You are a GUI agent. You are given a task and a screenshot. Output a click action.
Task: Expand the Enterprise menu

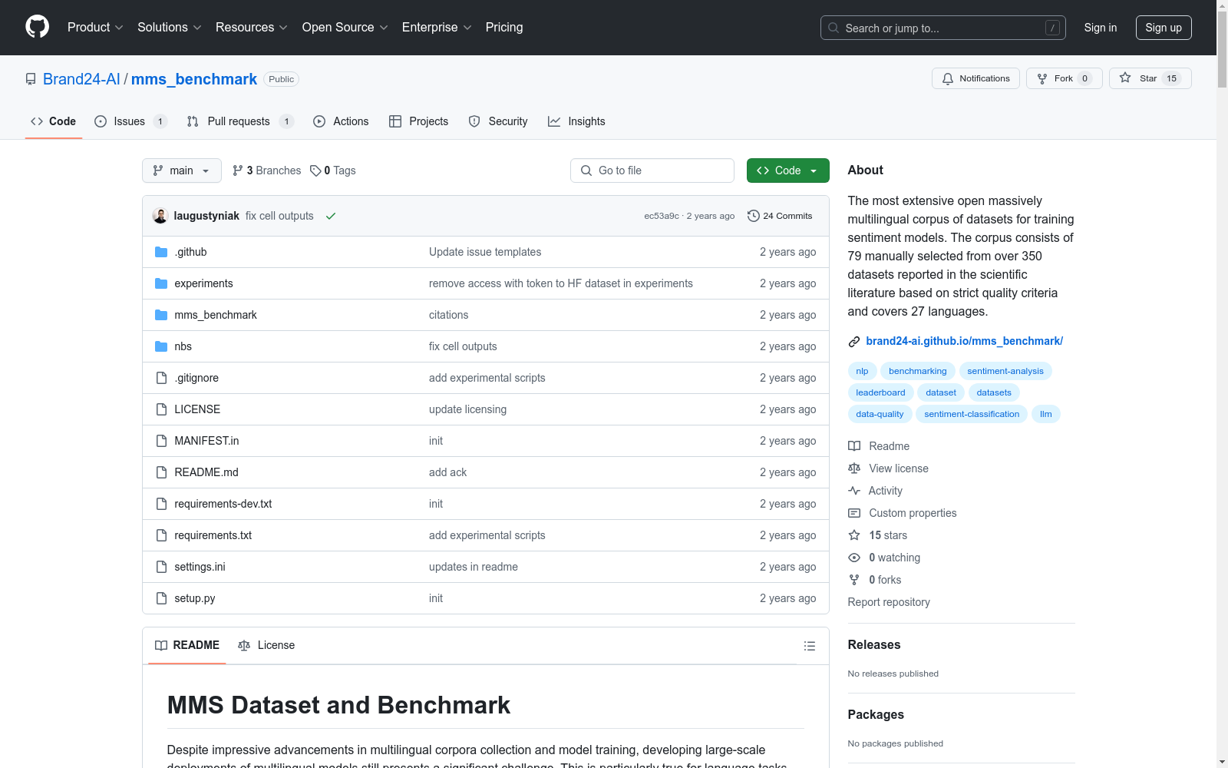click(x=437, y=28)
